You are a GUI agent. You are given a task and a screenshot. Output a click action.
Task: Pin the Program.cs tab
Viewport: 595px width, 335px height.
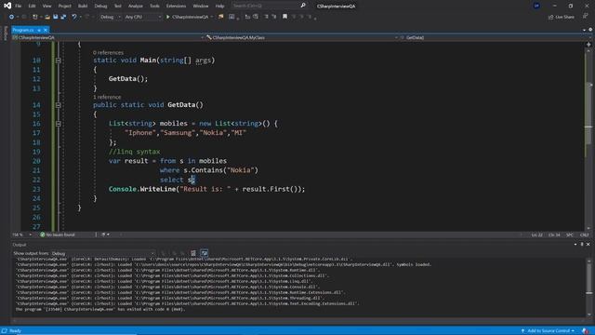[39, 30]
